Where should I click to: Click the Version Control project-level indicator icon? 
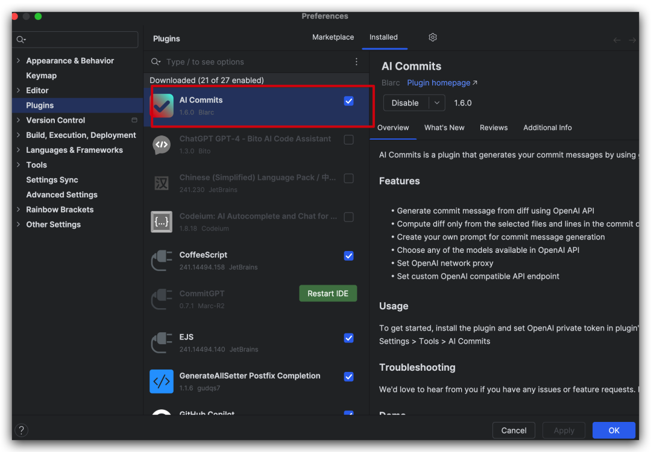pyautogui.click(x=134, y=120)
